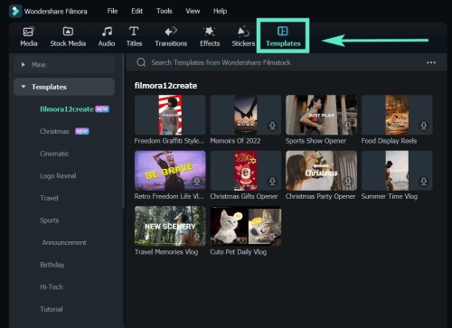Download Christmas Gifts Opener template

(272, 181)
